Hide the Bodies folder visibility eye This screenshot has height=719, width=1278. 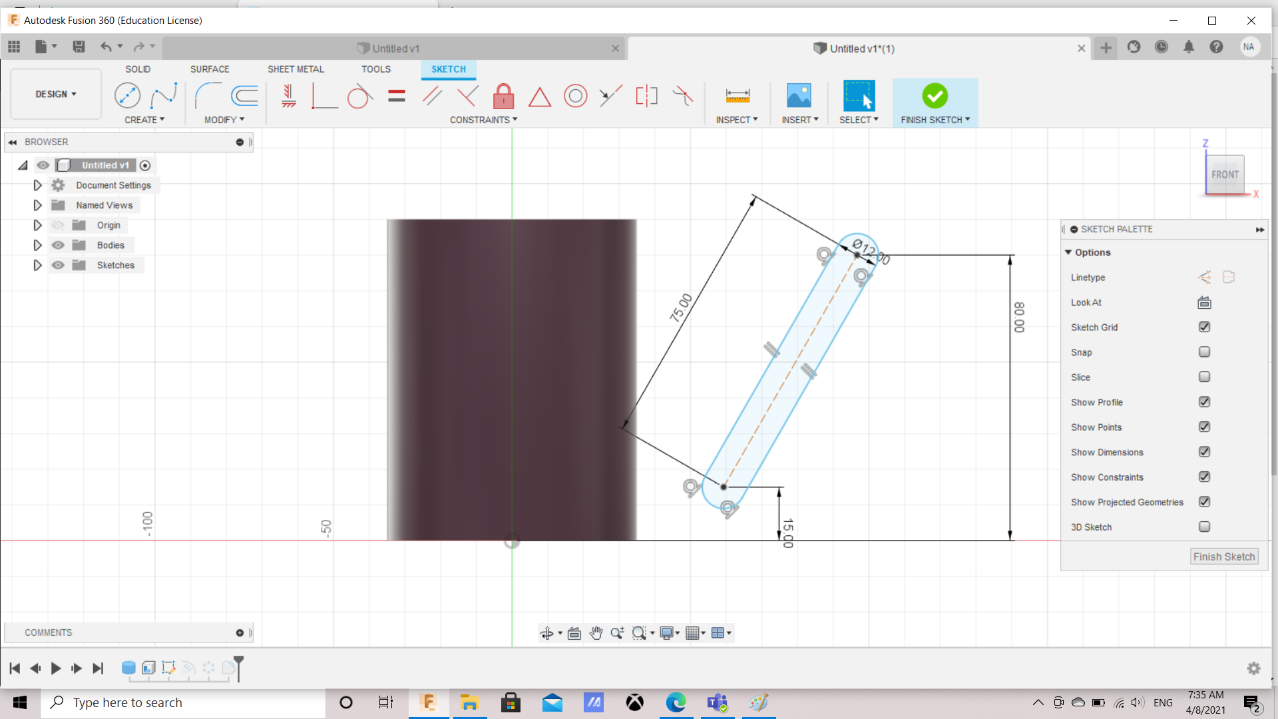click(59, 245)
